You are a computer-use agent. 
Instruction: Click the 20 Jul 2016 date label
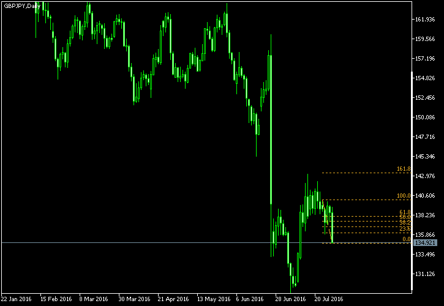point(329,299)
